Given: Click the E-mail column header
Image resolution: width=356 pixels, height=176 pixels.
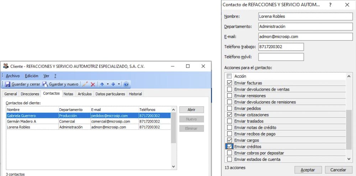Looking at the screenshot, I should pyautogui.click(x=114, y=109).
